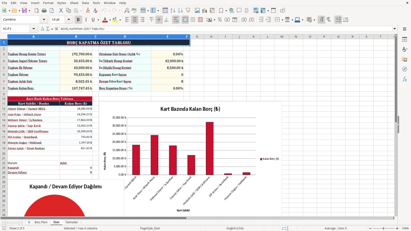
Task: Open borders dropdown arrow
Action: [x=282, y=20]
